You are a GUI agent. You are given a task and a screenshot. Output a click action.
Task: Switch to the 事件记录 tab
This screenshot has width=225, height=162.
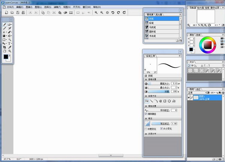point(214,8)
